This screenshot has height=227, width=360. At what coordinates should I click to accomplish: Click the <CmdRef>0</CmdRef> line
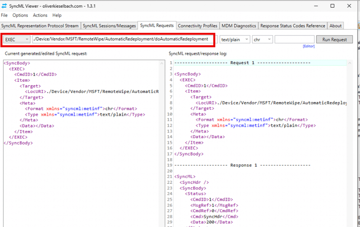click(214, 211)
